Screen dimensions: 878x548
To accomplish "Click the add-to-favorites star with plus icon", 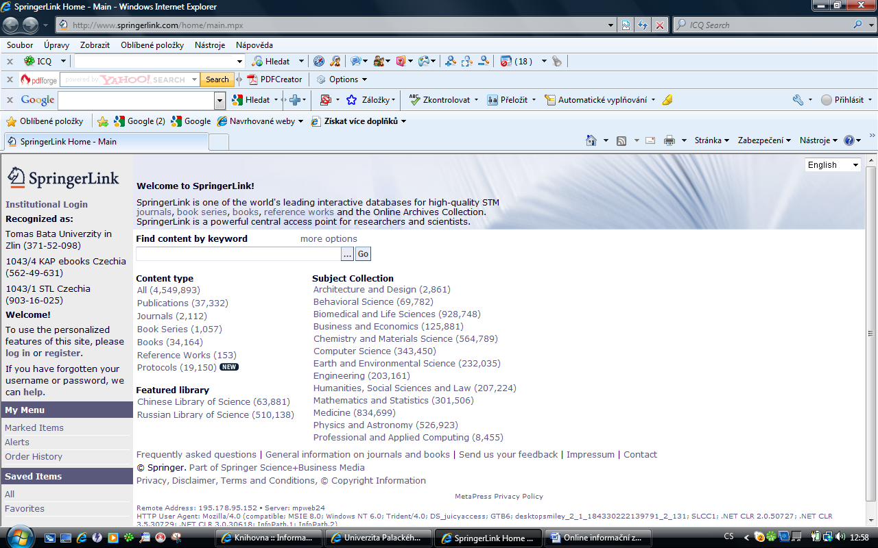I will tap(103, 121).
